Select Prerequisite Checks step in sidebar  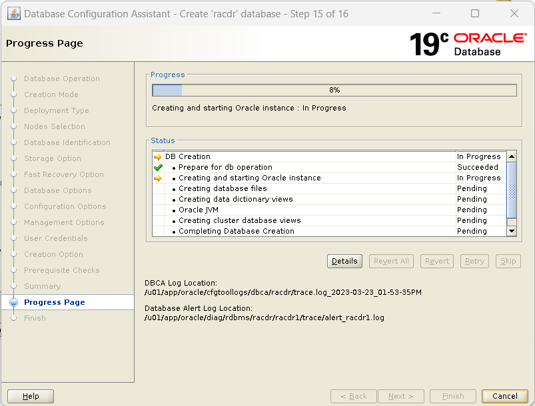pos(62,270)
